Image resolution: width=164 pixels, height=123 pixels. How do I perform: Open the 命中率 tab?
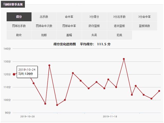tap(69, 17)
